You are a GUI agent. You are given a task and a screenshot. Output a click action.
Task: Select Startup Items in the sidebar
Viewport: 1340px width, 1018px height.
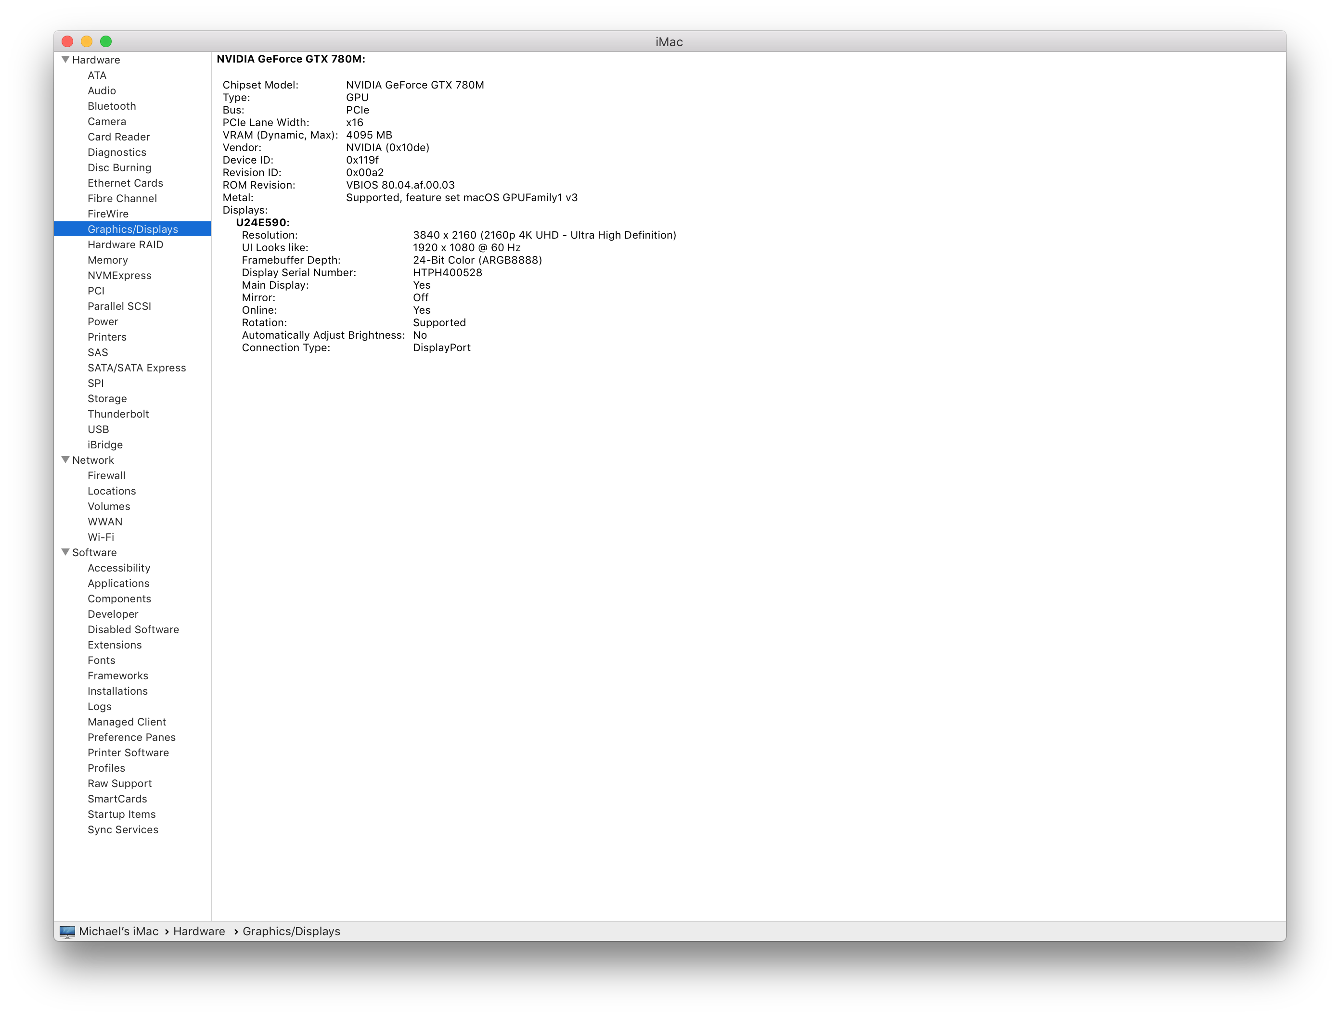click(x=121, y=814)
